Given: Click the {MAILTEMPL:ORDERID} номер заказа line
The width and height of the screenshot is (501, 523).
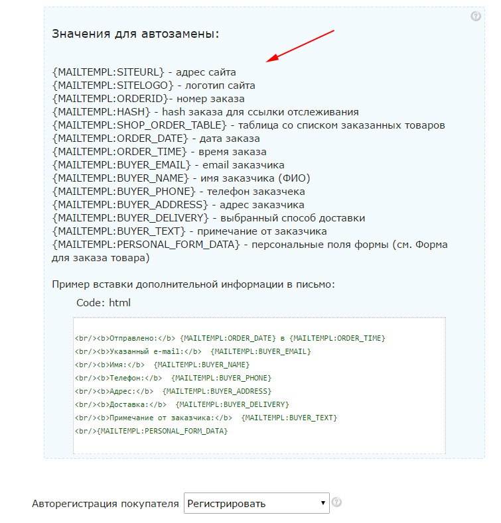Looking at the screenshot, I should pos(148,99).
